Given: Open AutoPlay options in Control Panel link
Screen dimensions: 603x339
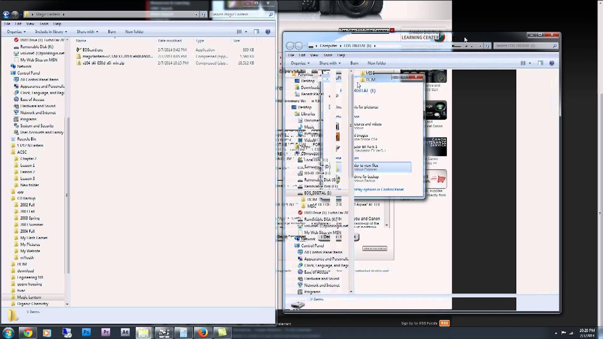Looking at the screenshot, I should [x=379, y=189].
